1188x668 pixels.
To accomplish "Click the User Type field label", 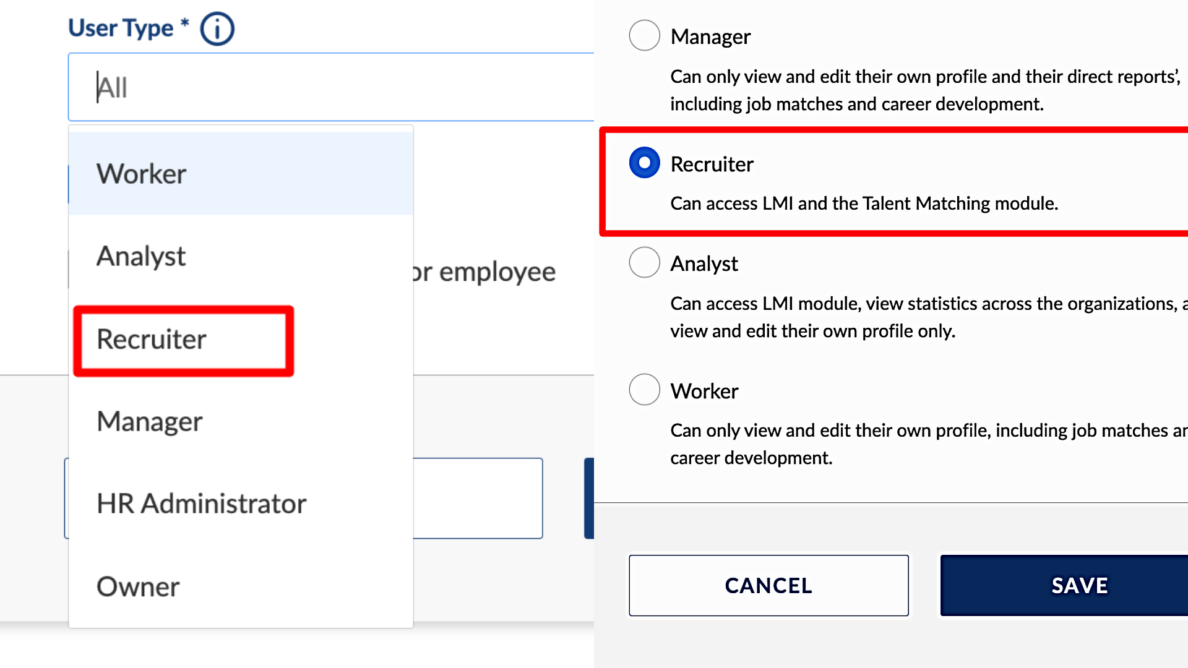I will click(x=121, y=28).
